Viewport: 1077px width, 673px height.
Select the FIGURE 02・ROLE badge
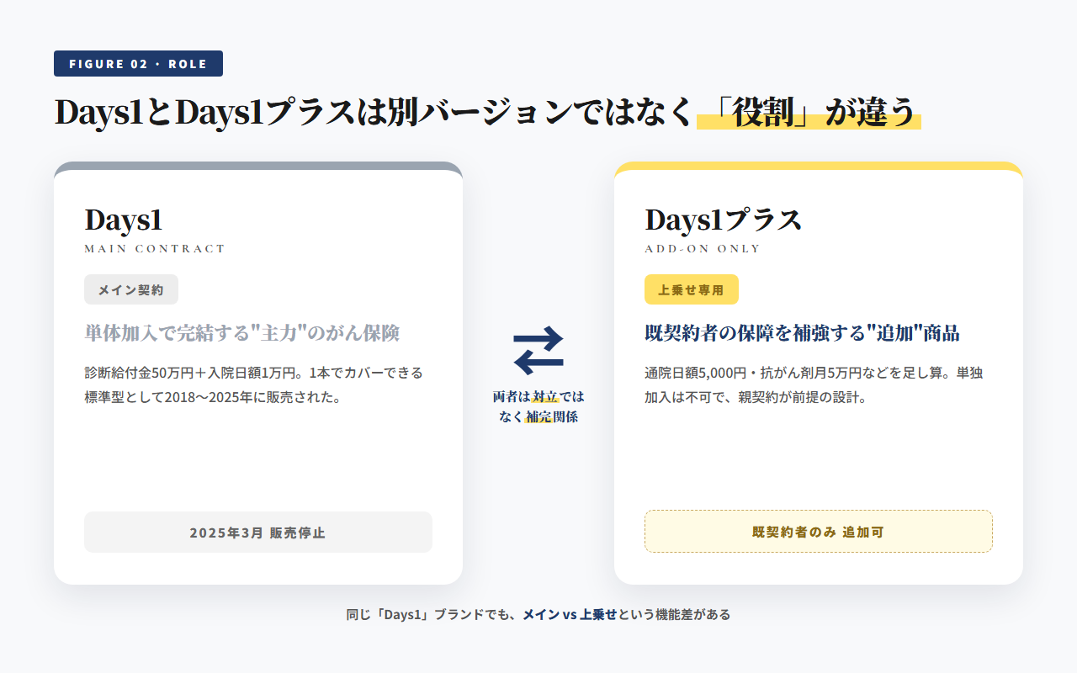(138, 63)
